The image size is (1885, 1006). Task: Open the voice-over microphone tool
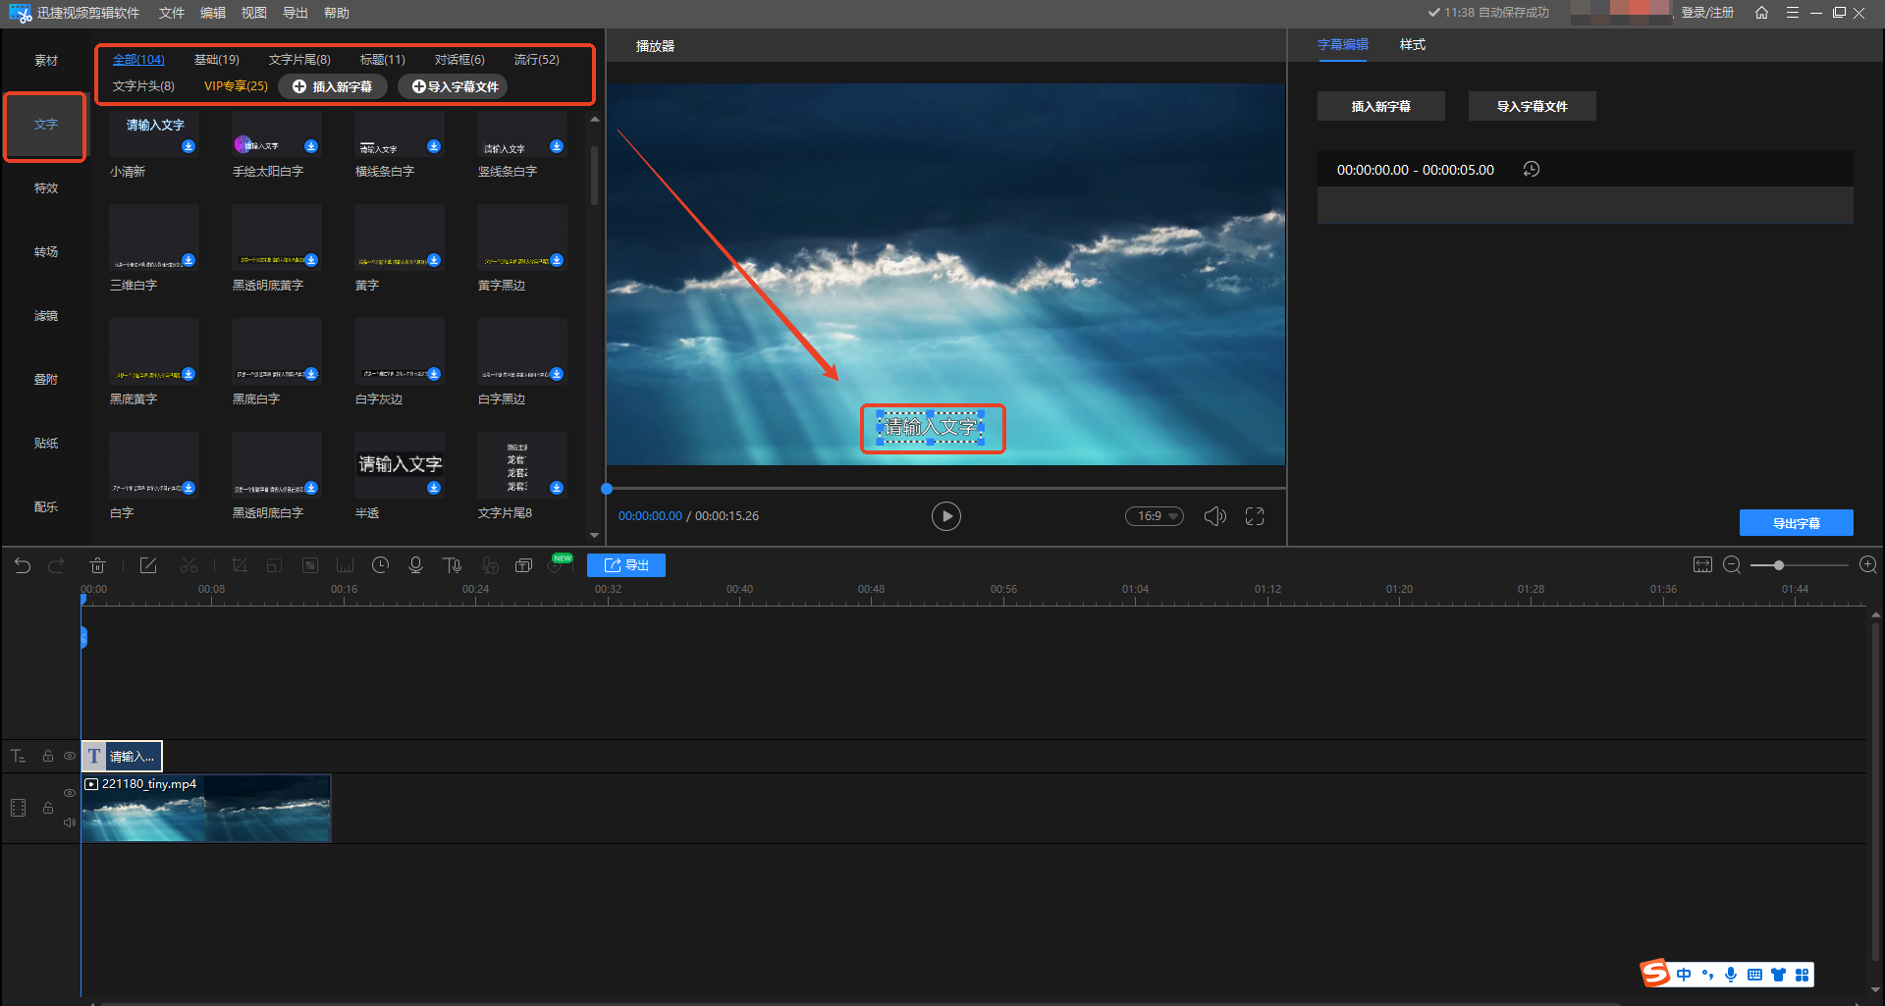[415, 565]
